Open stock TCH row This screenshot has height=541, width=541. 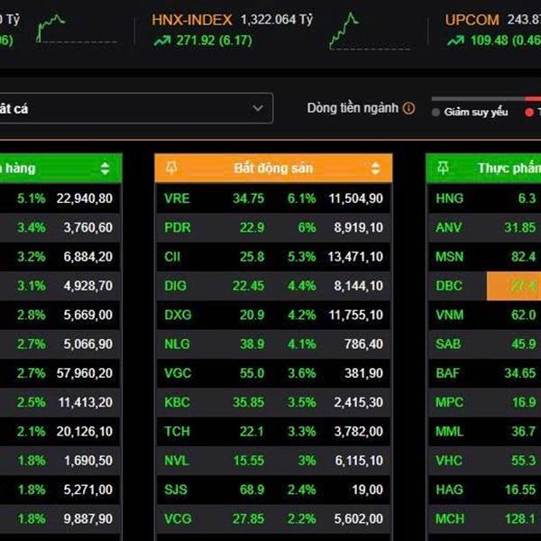(273, 431)
